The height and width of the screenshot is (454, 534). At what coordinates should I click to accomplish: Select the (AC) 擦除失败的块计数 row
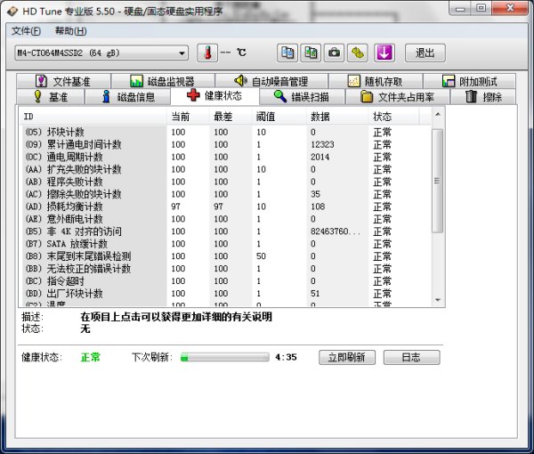(227, 194)
